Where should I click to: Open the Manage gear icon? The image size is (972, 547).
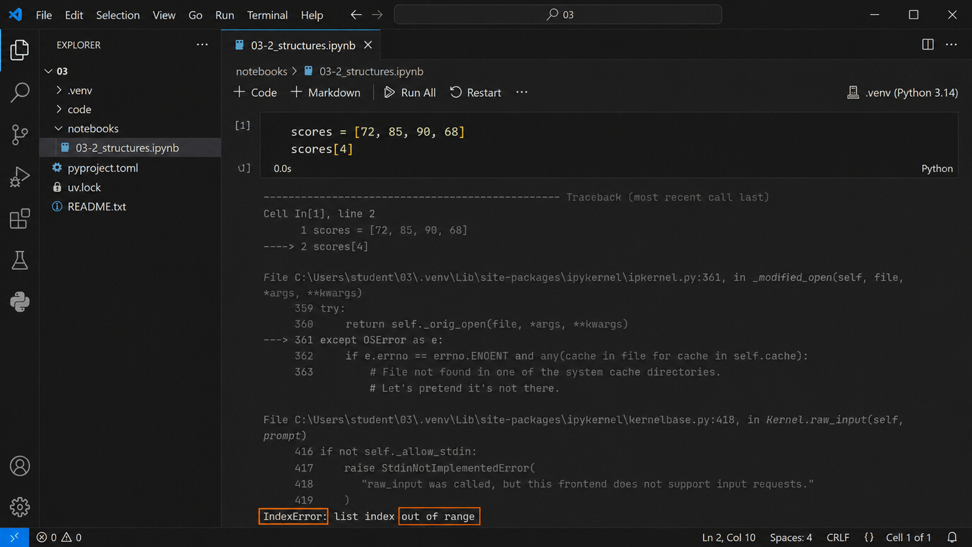coord(19,507)
